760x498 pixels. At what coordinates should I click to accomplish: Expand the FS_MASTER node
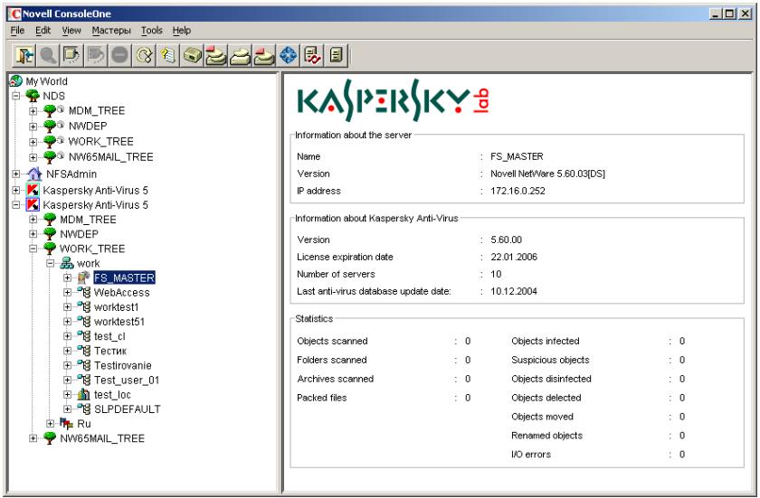click(x=67, y=277)
